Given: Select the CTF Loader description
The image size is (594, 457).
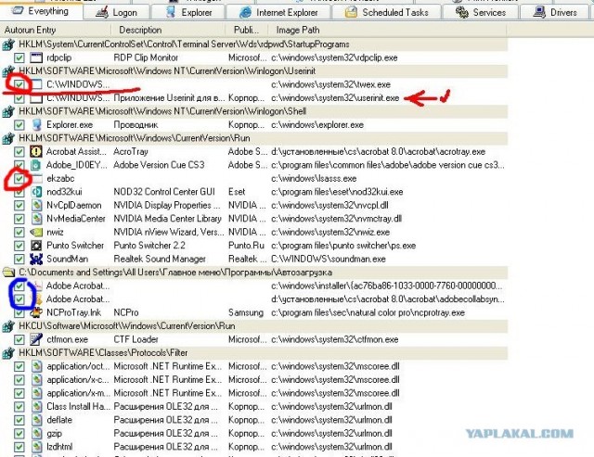Looking at the screenshot, I should pyautogui.click(x=136, y=339).
